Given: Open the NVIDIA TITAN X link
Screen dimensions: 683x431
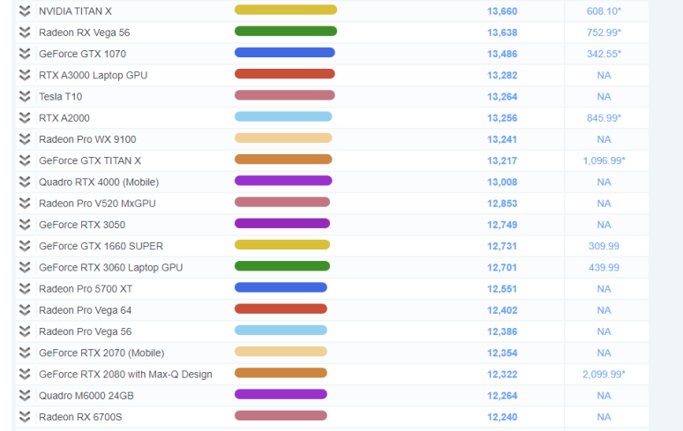Looking at the screenshot, I should pyautogui.click(x=75, y=11).
